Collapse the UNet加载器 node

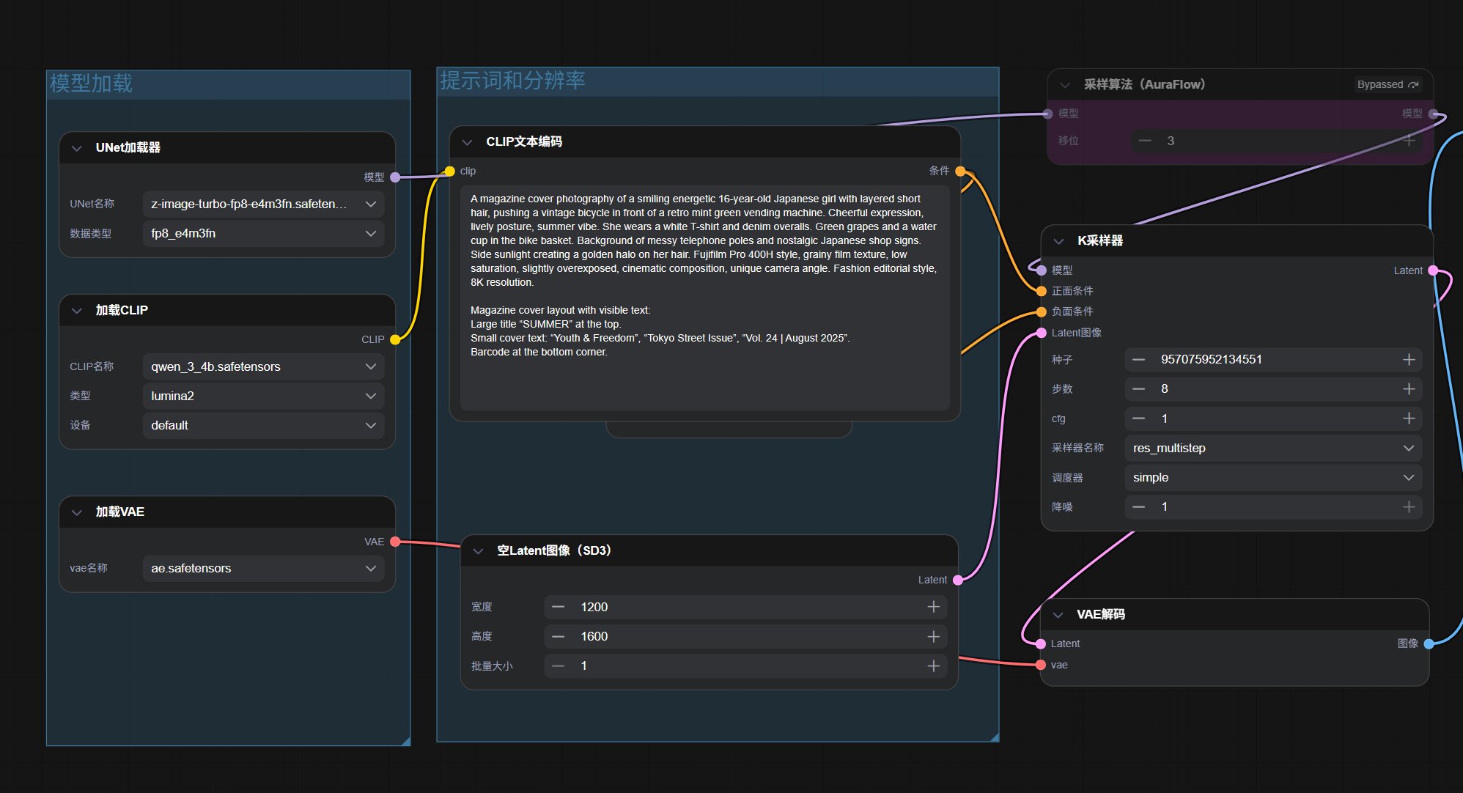point(77,148)
